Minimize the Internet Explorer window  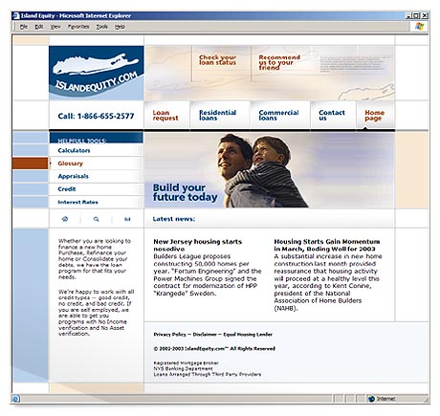(408, 15)
